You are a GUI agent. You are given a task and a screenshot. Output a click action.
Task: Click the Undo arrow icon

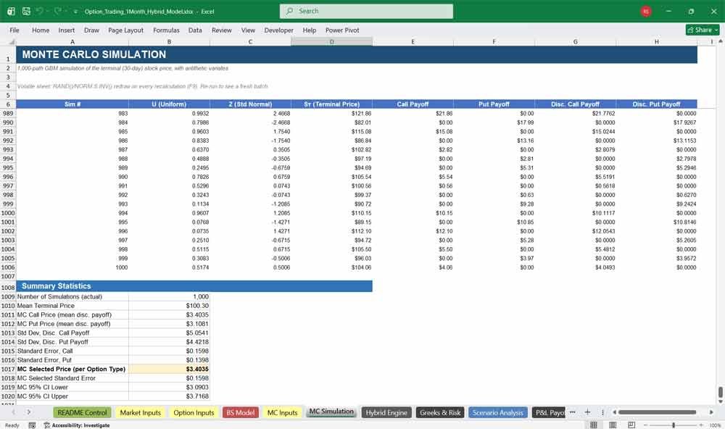(39, 11)
